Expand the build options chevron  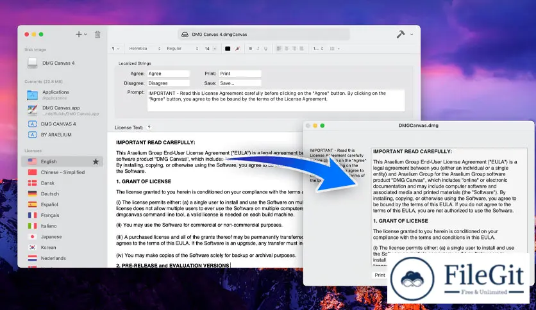412,35
